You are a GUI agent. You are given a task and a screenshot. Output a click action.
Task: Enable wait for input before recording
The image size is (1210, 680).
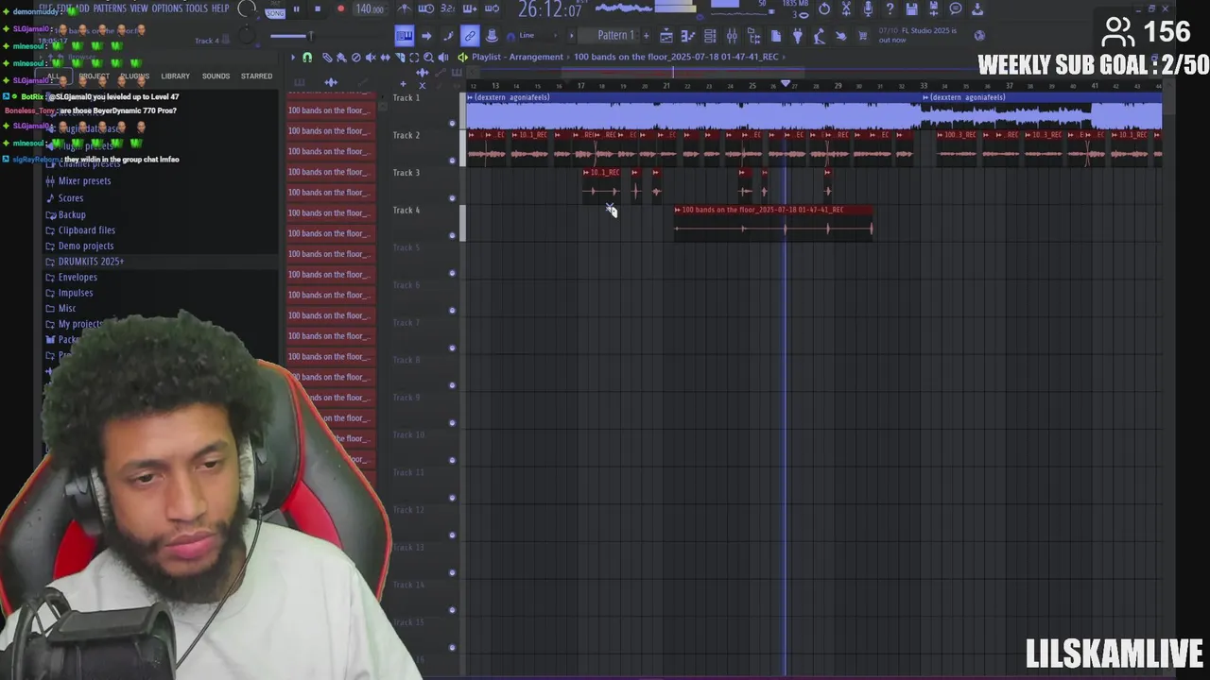[425, 8]
